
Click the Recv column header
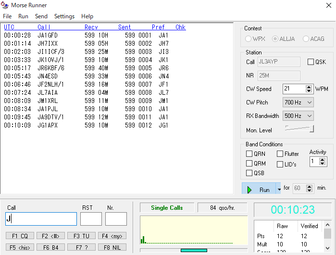point(91,27)
